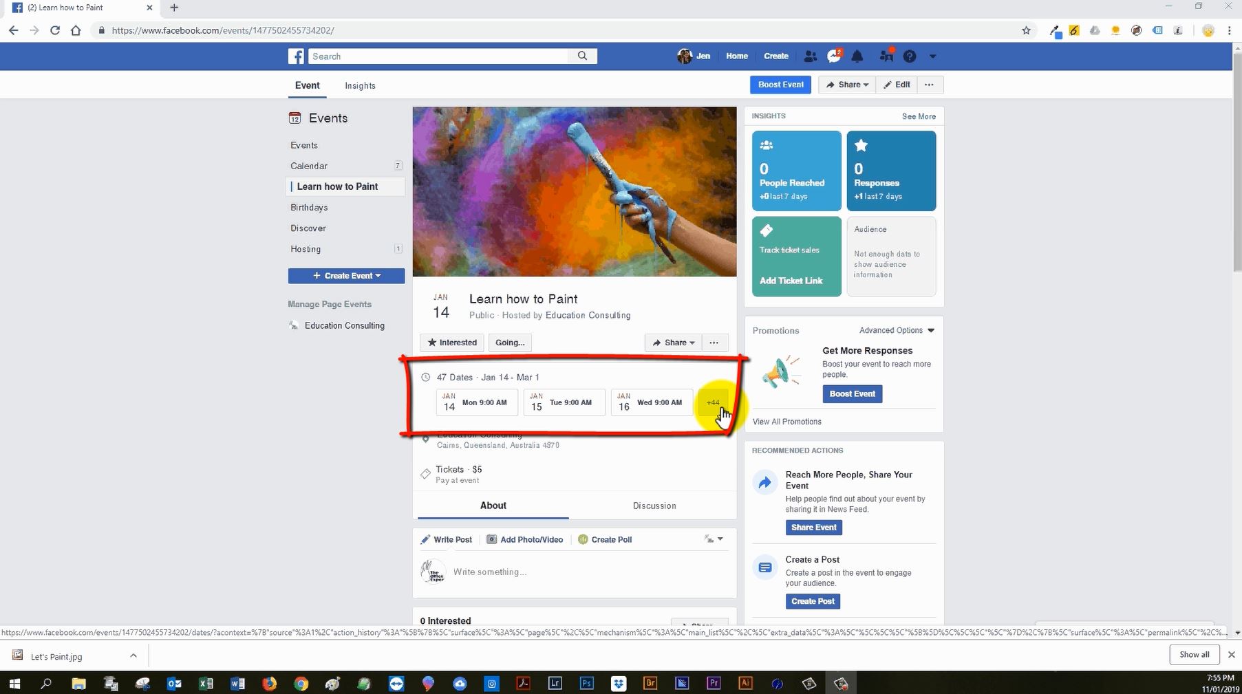The width and height of the screenshot is (1242, 694).
Task: Expand the Let's Paint.jpg download options chevron
Action: [x=133, y=656]
